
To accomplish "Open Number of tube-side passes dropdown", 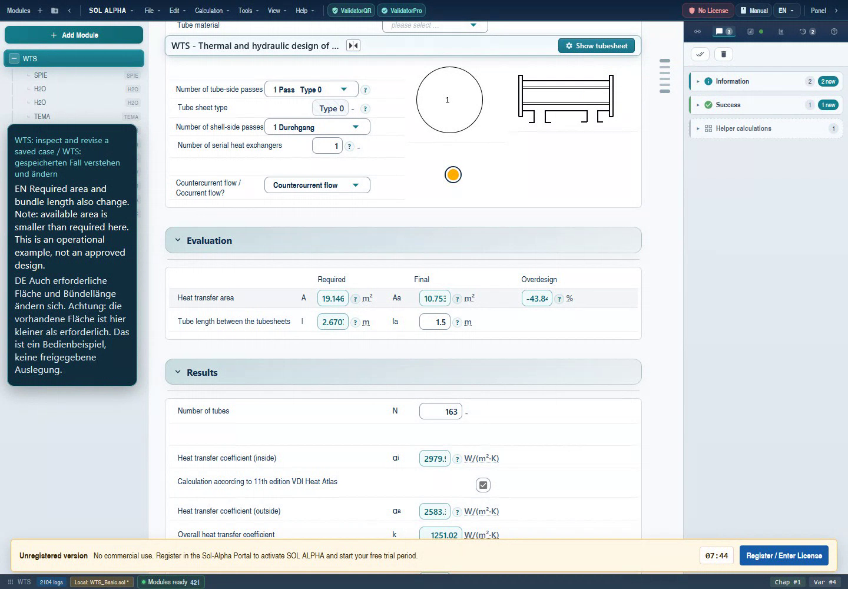I will (x=312, y=90).
